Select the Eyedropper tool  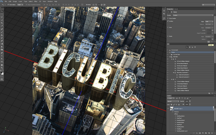click(2, 26)
